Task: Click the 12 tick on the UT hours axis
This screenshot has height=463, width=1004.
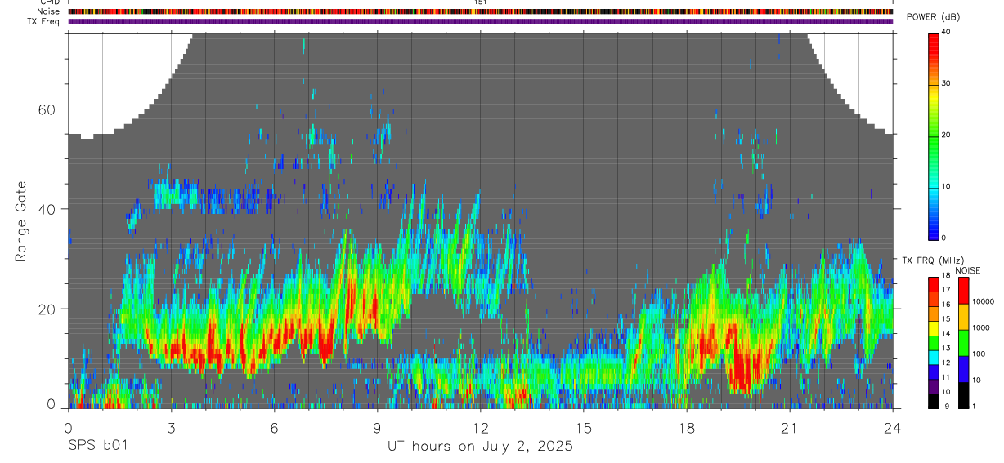Action: point(481,428)
